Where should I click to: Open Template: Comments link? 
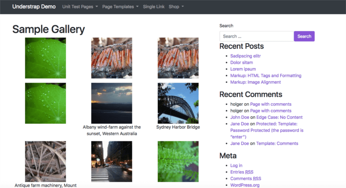coord(277,143)
